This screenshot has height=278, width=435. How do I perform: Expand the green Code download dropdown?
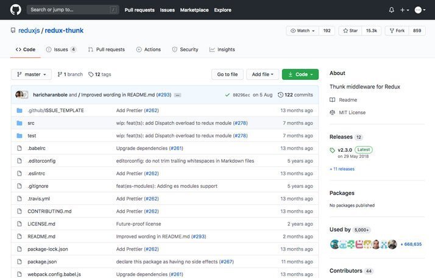[300, 74]
